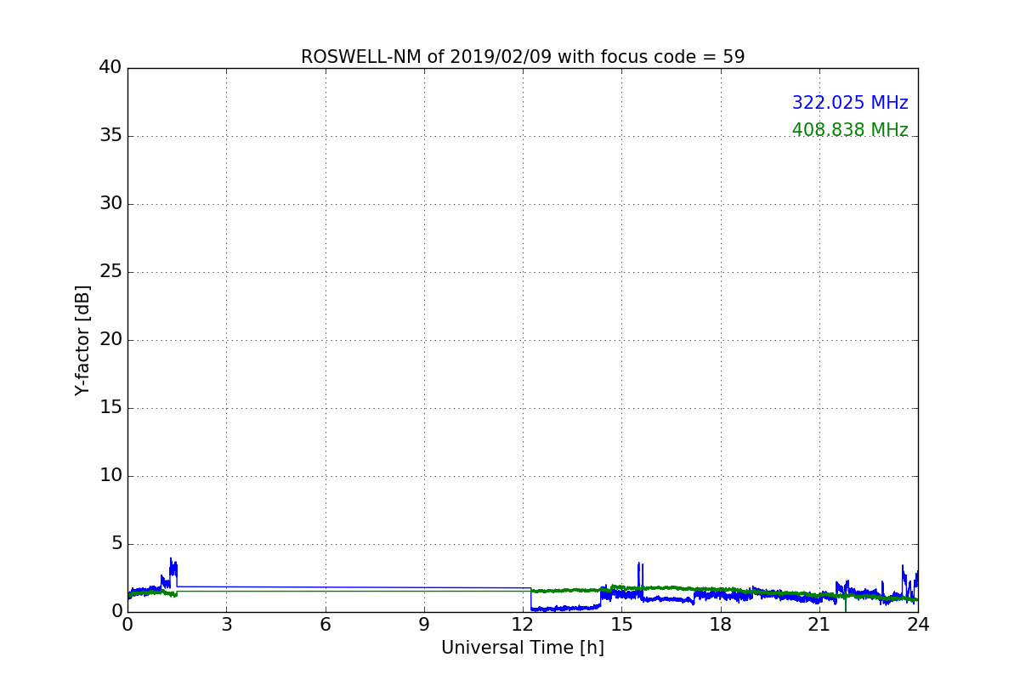Screen dimensions: 1020x680
Task: Click the 'Universal Time [h]' axis label
Action: point(523,648)
